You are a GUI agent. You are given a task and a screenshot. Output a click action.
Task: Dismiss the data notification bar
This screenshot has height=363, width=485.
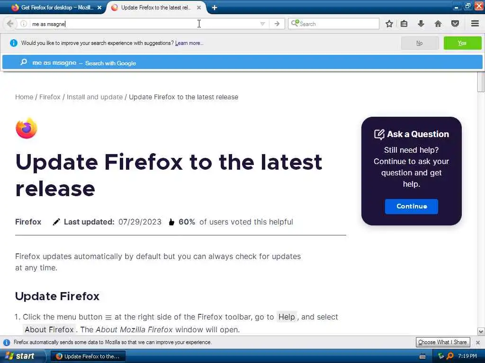pyautogui.click(x=477, y=342)
